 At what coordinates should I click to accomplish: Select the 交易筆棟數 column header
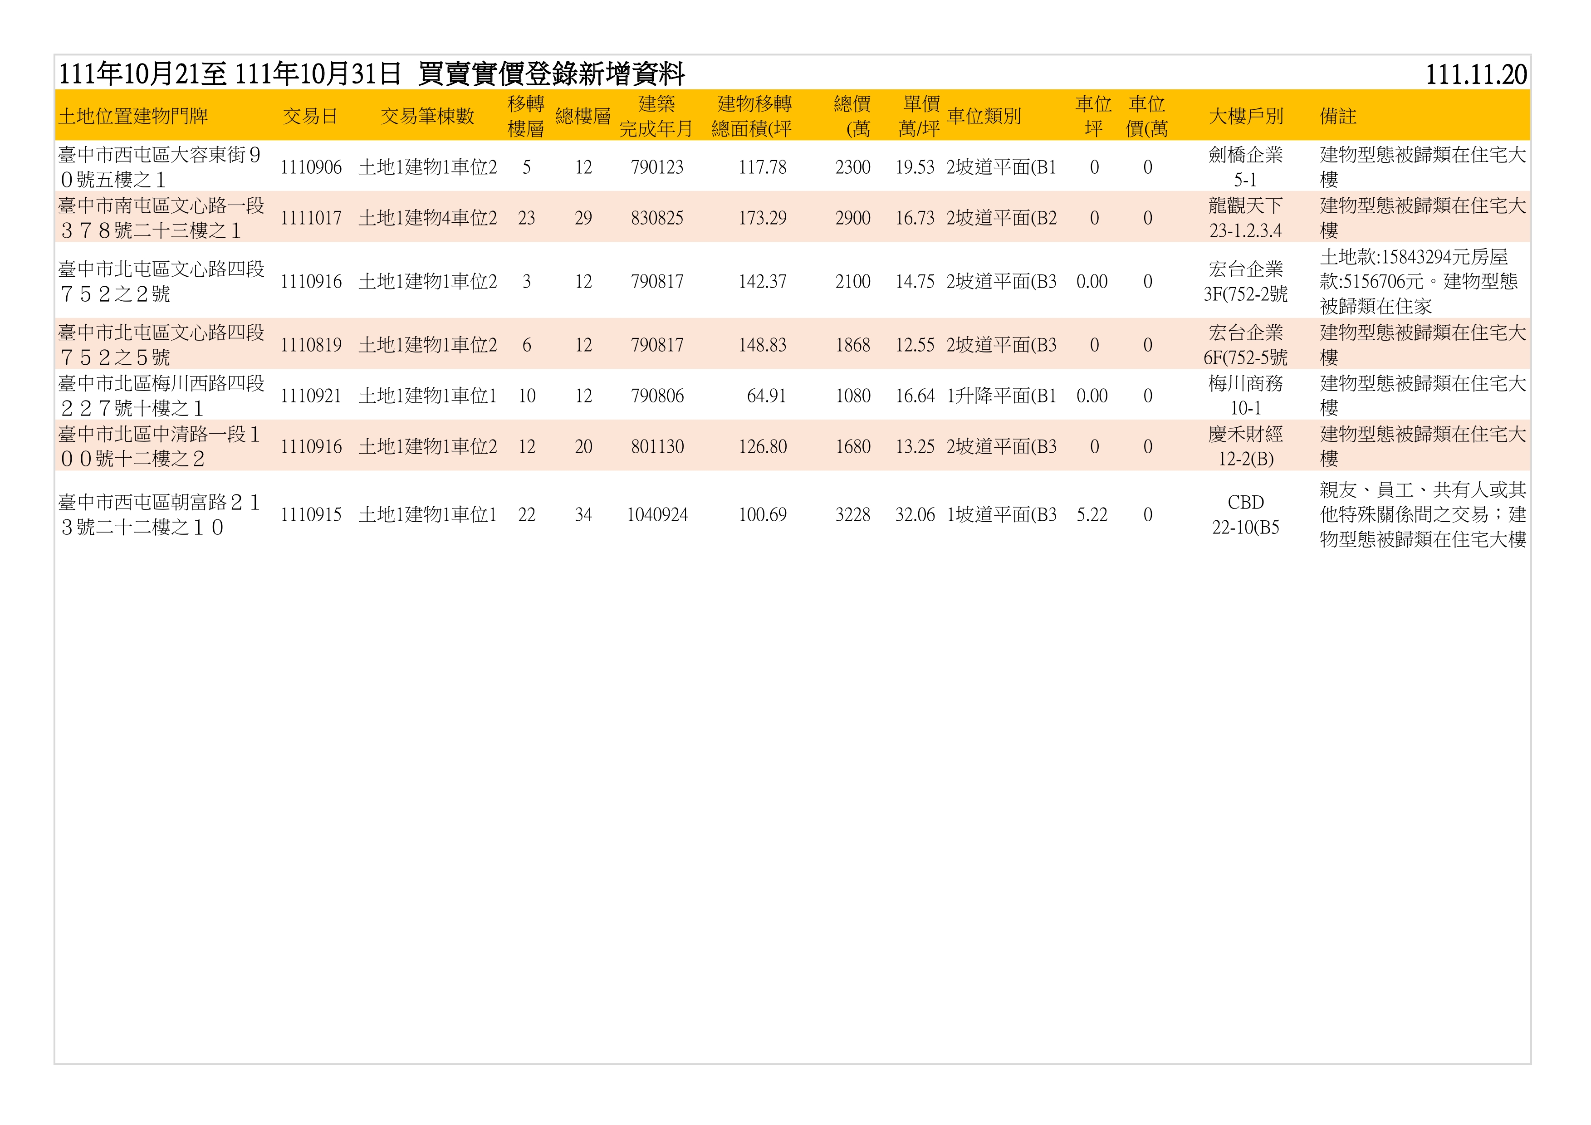click(427, 116)
